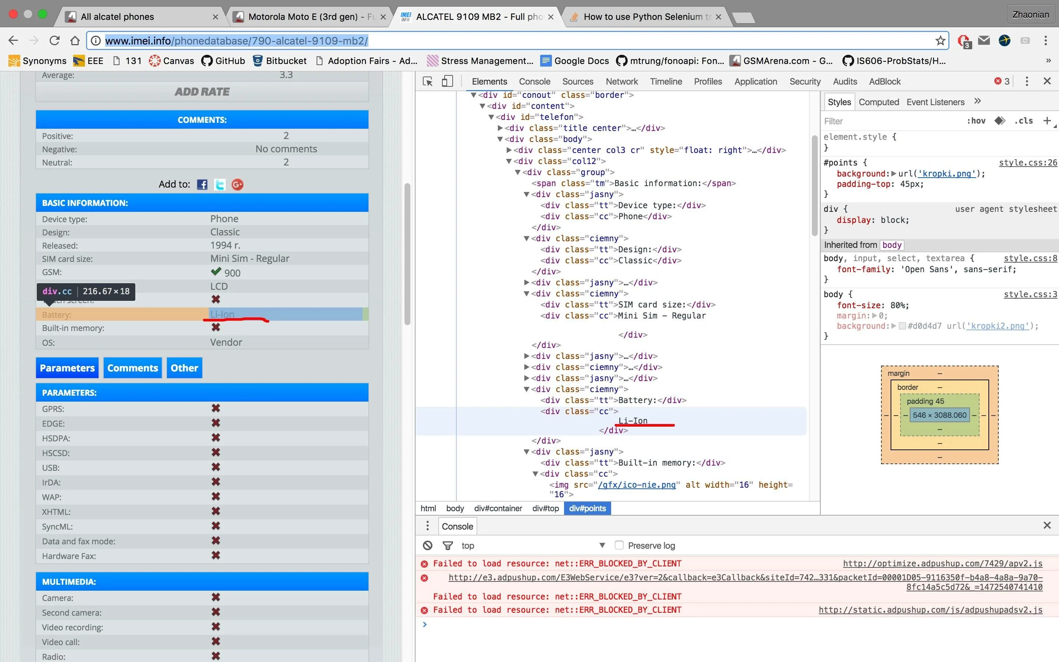Close the Console drawer

[x=1047, y=525]
